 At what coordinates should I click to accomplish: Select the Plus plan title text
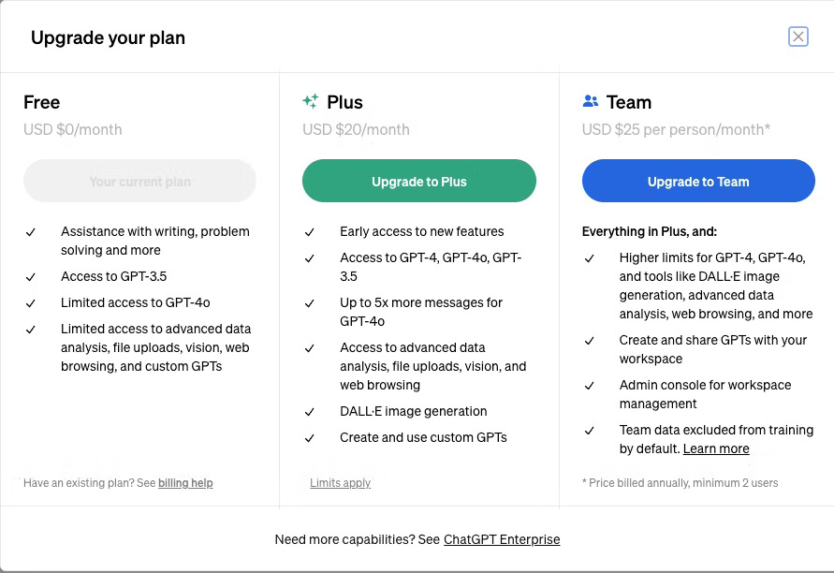(344, 102)
